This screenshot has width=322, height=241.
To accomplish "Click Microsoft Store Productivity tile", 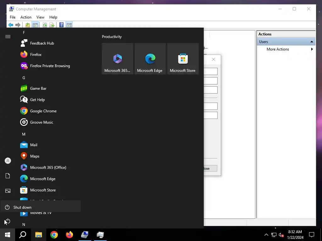I will 183,59.
